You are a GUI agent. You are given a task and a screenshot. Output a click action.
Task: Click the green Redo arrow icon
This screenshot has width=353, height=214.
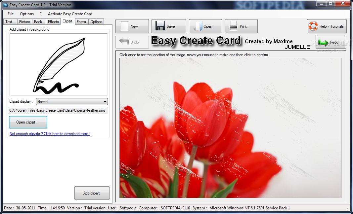(x=323, y=42)
